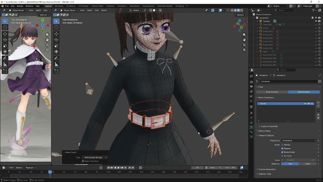
Task: Click the Rest Position button
Action: click(x=304, y=92)
